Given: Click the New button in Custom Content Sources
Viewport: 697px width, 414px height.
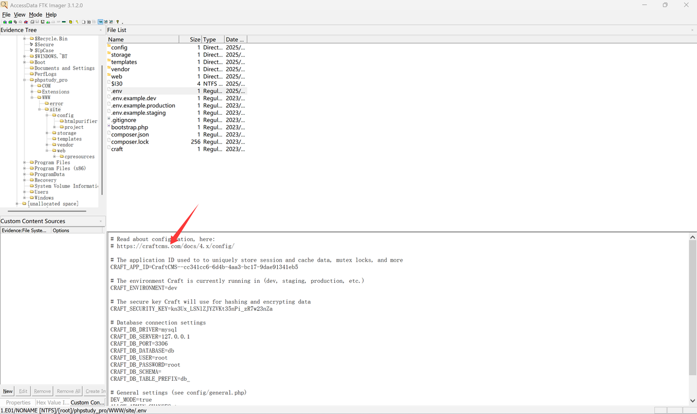Looking at the screenshot, I should coord(8,391).
